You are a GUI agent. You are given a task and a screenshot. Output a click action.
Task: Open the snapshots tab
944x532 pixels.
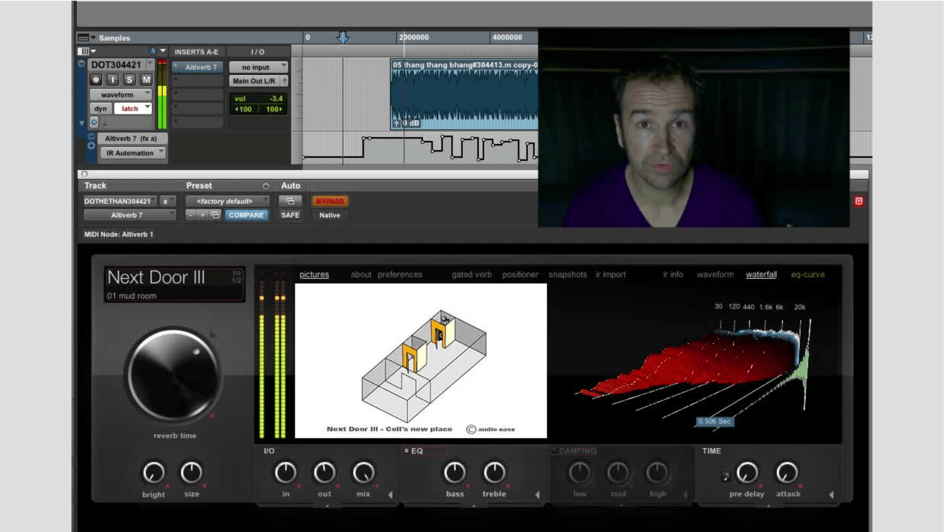tap(567, 275)
